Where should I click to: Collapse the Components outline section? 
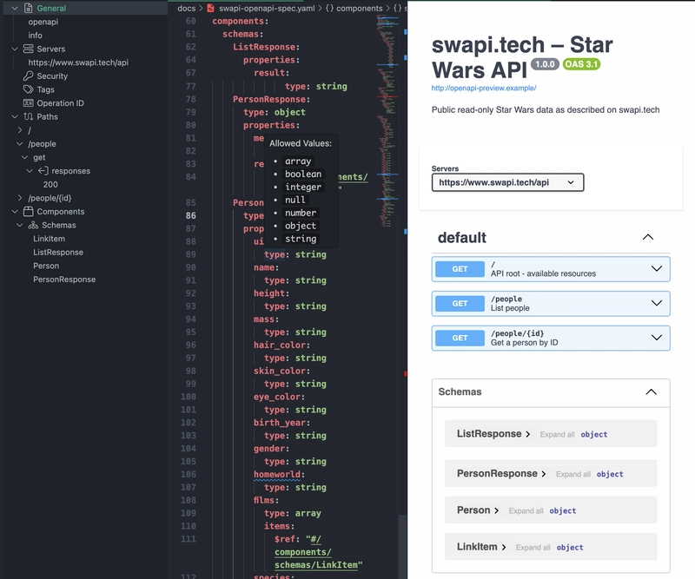click(15, 211)
